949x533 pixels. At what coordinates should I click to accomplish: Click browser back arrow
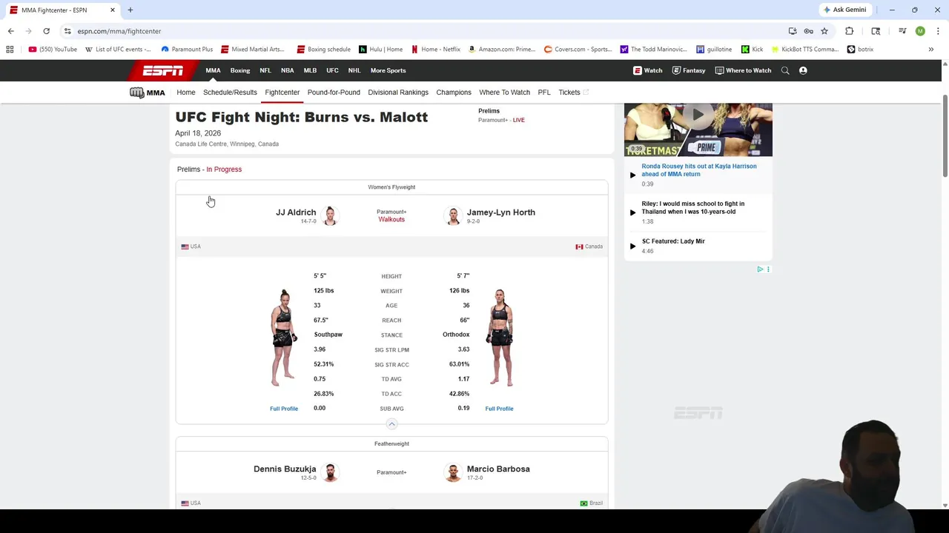[10, 31]
